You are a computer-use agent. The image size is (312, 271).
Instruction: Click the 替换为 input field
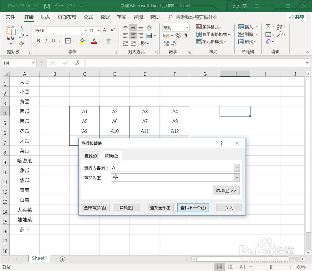[173, 177]
